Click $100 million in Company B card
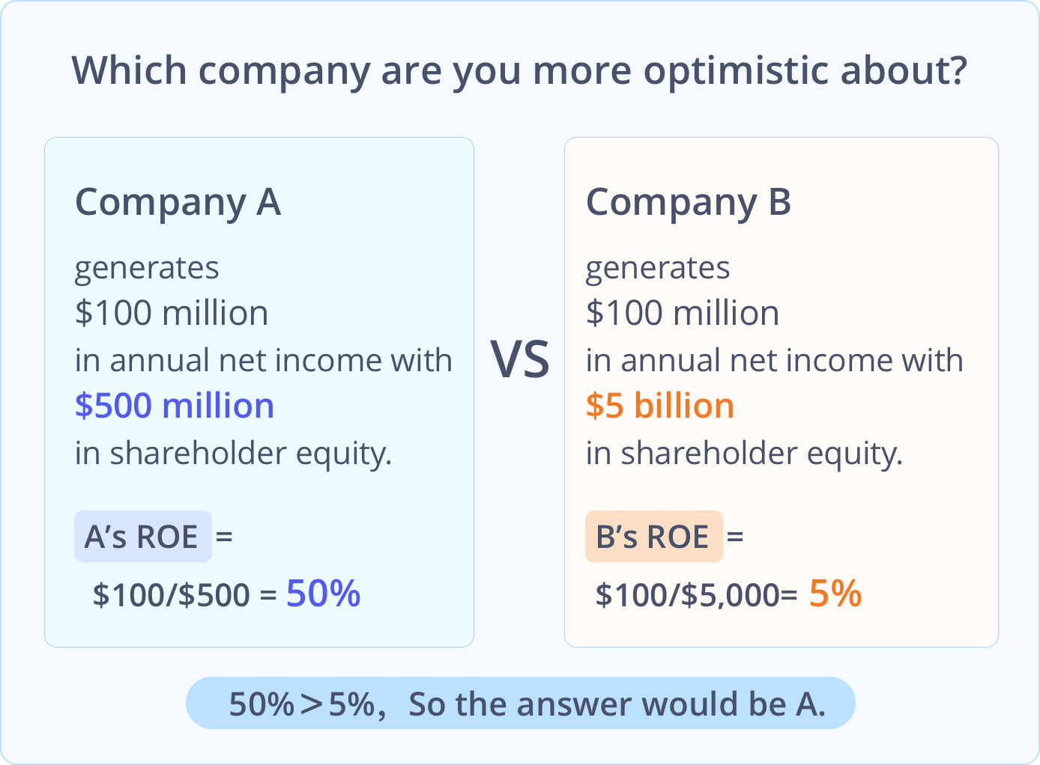Image resolution: width=1040 pixels, height=765 pixels. point(683,313)
